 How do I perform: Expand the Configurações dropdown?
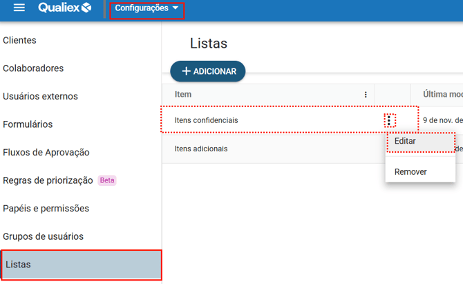pos(147,9)
